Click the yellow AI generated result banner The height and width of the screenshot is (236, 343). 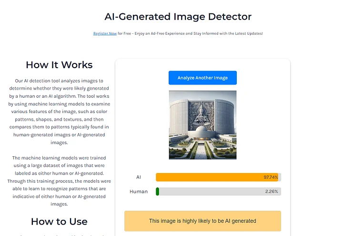coord(202,221)
